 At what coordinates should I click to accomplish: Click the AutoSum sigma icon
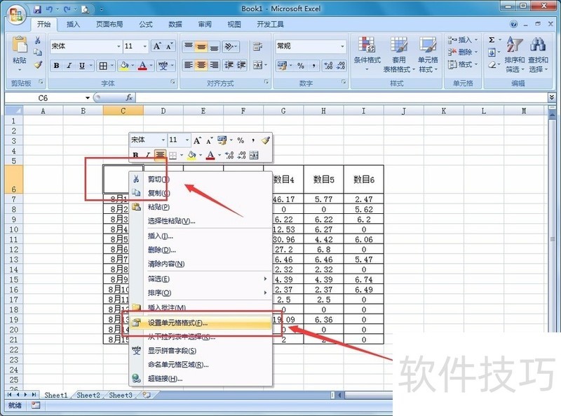tap(492, 40)
